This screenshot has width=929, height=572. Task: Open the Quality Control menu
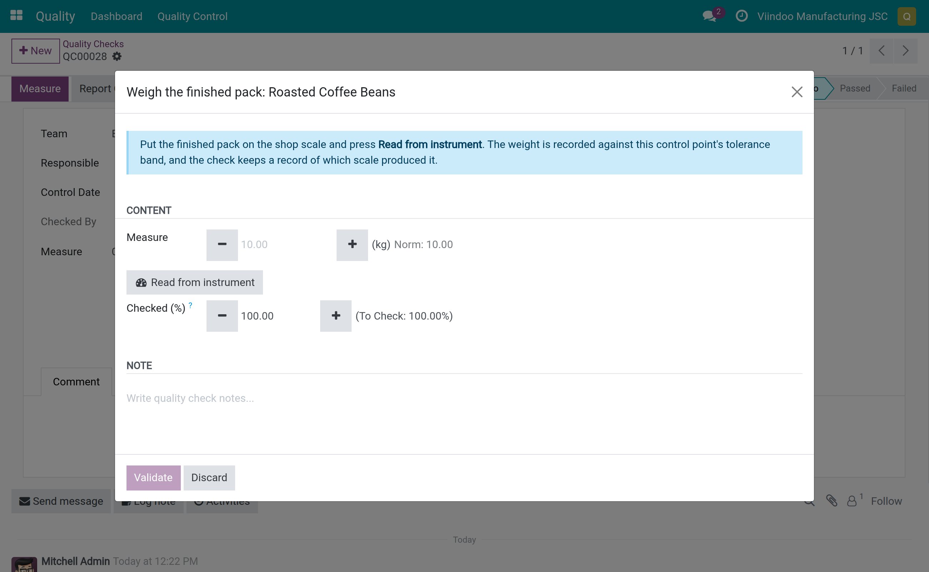pos(193,16)
